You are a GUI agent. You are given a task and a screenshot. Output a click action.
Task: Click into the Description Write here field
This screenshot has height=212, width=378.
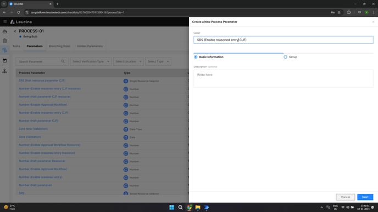click(283, 78)
